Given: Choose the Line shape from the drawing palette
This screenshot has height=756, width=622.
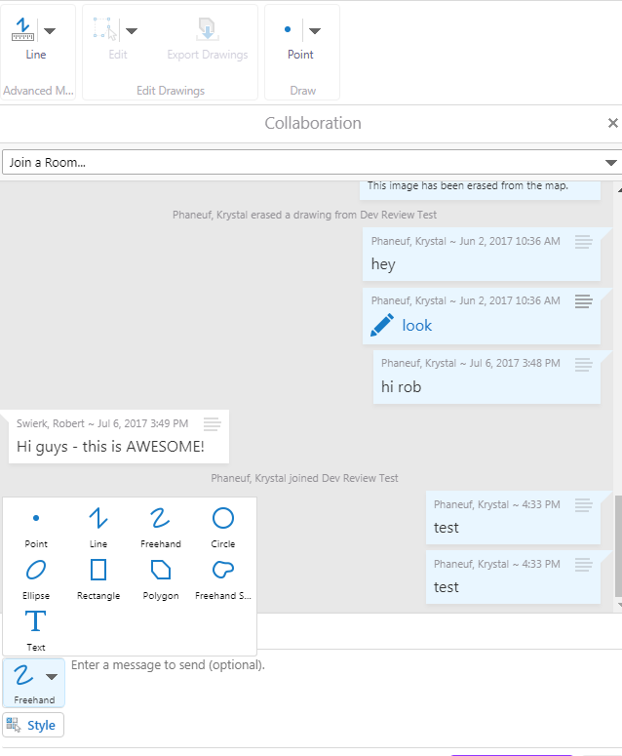Looking at the screenshot, I should [x=98, y=527].
